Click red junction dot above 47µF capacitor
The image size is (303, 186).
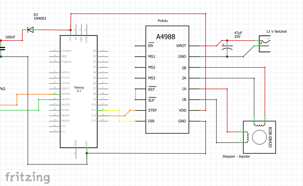coord(227,40)
